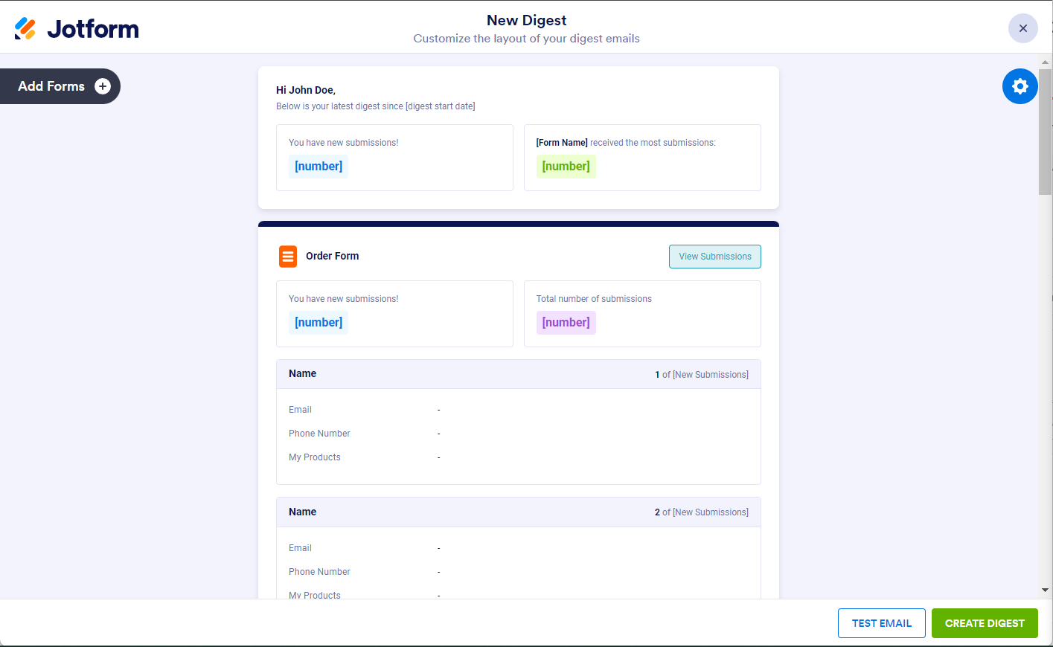Select the second submission Name header
This screenshot has width=1053, height=647.
(x=303, y=512)
